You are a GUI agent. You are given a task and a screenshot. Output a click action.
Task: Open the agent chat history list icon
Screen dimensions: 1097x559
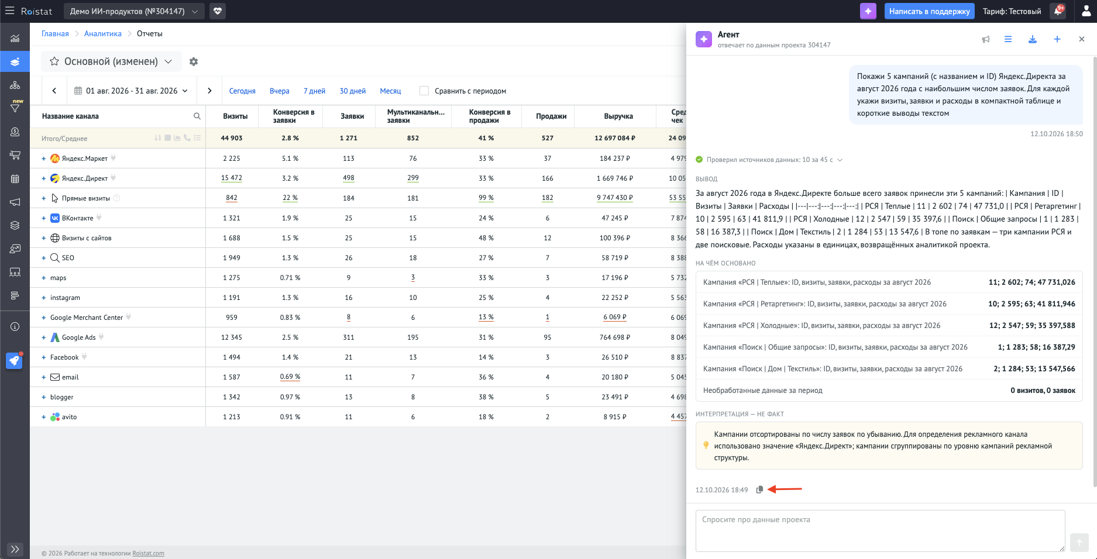1008,39
